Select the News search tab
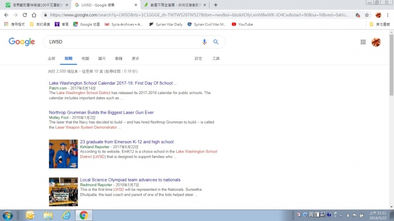The image size is (394, 221). tap(68, 59)
